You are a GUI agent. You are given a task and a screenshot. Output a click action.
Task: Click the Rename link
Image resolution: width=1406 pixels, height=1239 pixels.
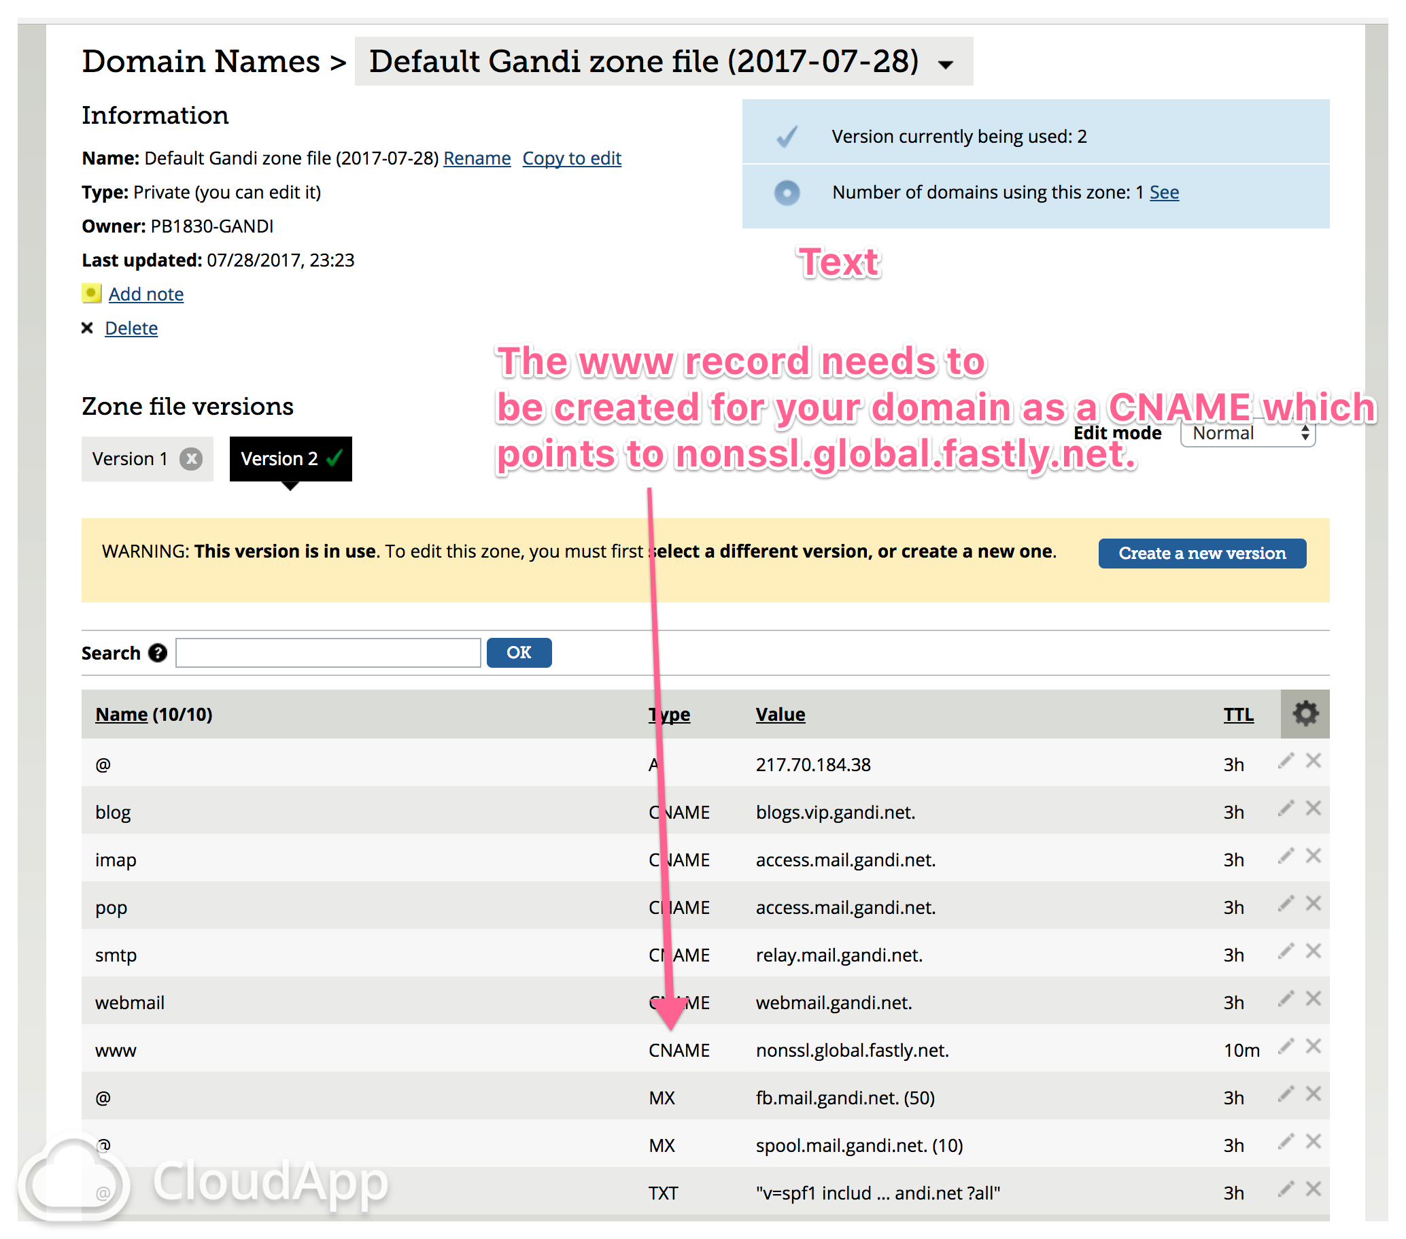(x=477, y=158)
